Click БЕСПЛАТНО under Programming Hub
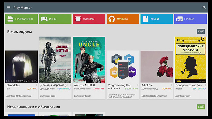The image size is (212, 119). 131,89
